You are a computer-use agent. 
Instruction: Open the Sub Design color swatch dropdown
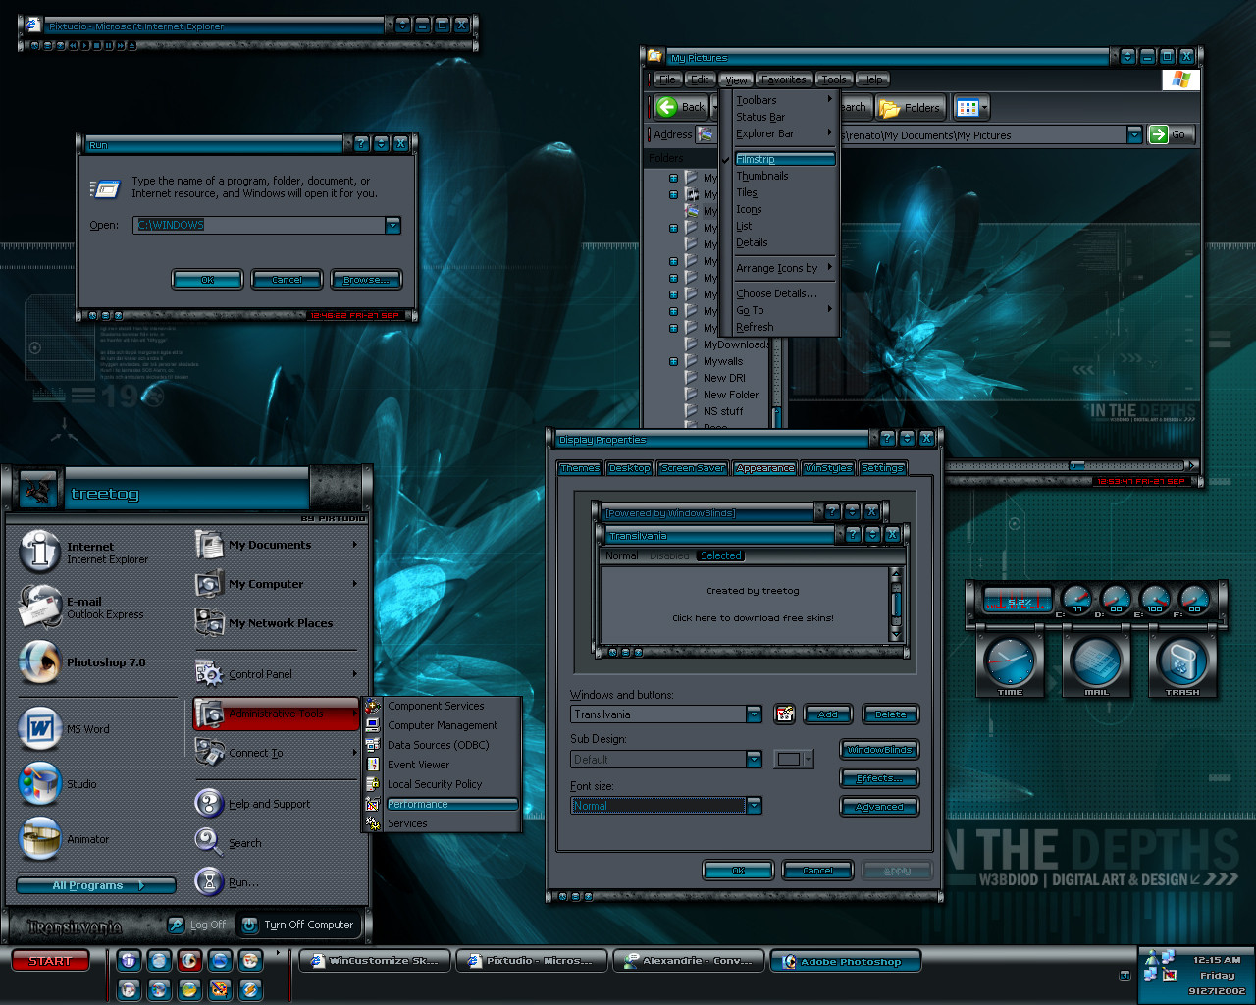coord(794,759)
